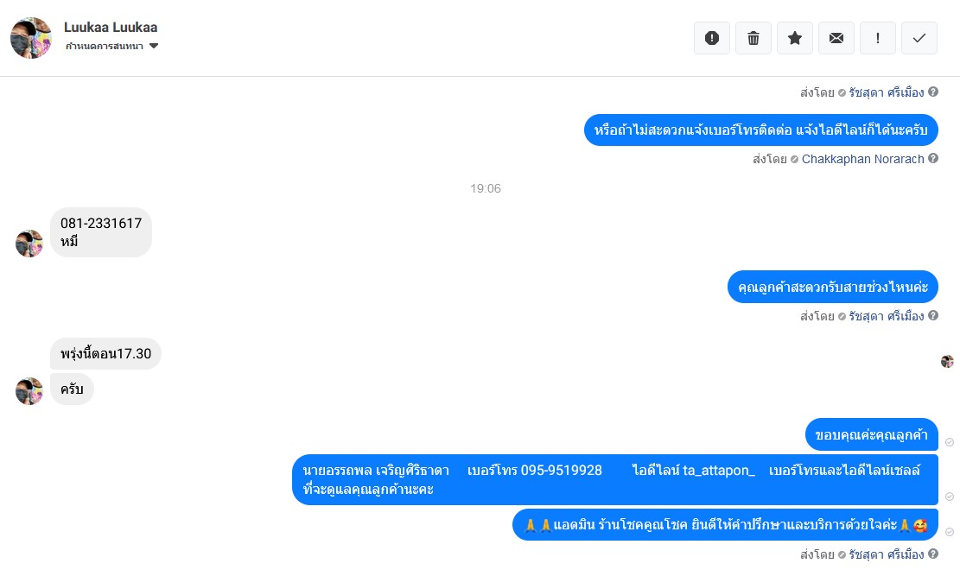Flag conversation with the plain exclamation mark button
960x576 pixels.
878,38
